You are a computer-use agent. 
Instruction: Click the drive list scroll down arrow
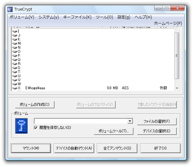coord(177,88)
